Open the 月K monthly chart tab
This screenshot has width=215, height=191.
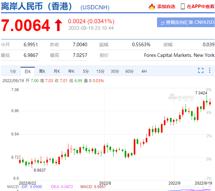point(57,71)
